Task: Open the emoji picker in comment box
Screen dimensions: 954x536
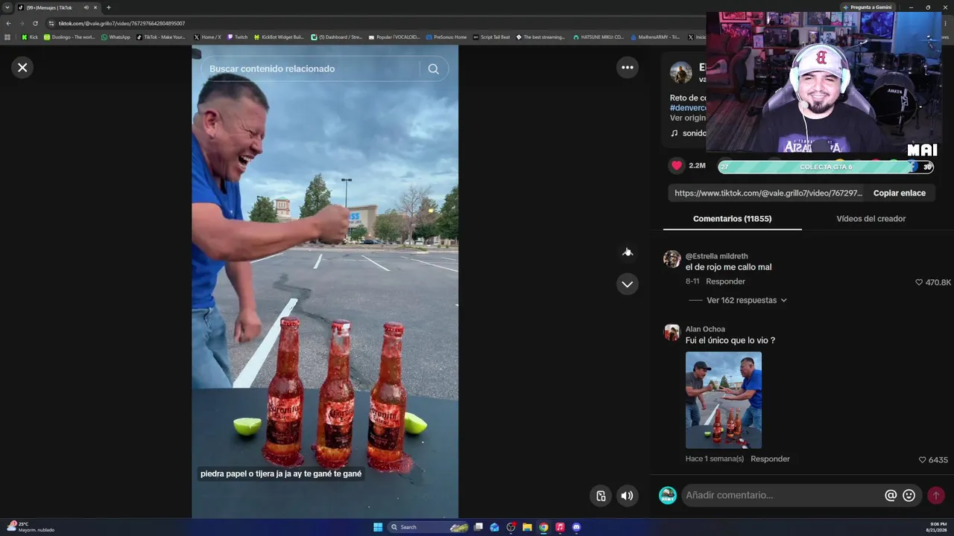Action: point(909,495)
